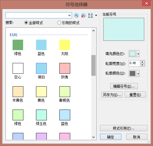Choose the 绿玉色 jade symbol

coord(41,115)
